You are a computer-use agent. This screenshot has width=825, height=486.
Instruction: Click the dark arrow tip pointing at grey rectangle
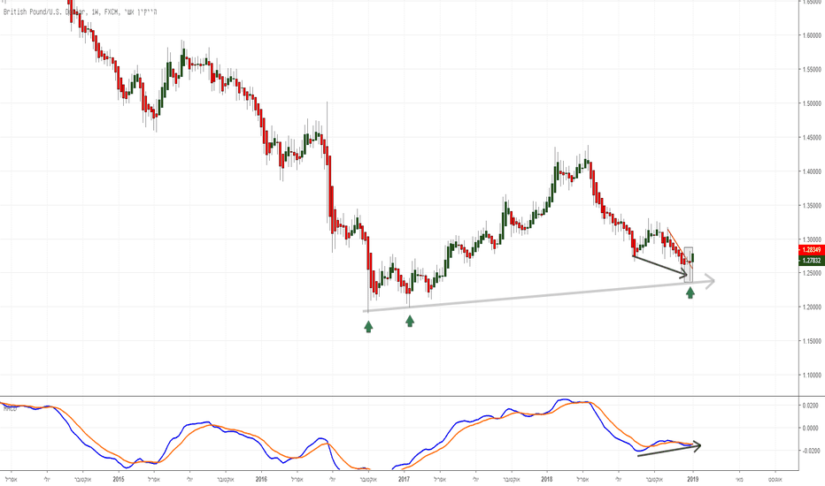tap(684, 274)
